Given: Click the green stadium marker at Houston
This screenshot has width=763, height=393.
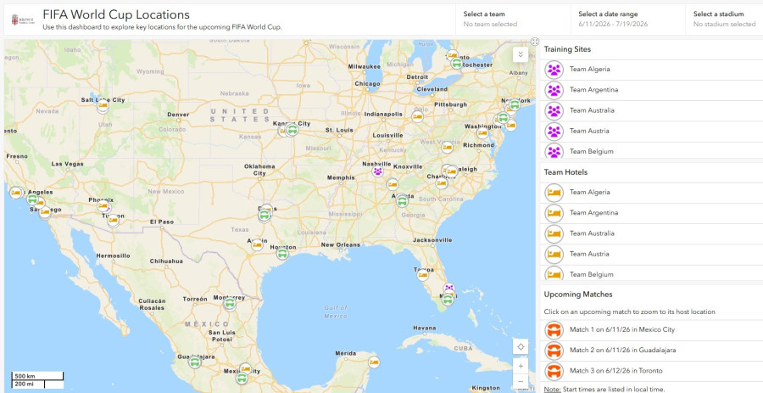Looking at the screenshot, I should [282, 254].
